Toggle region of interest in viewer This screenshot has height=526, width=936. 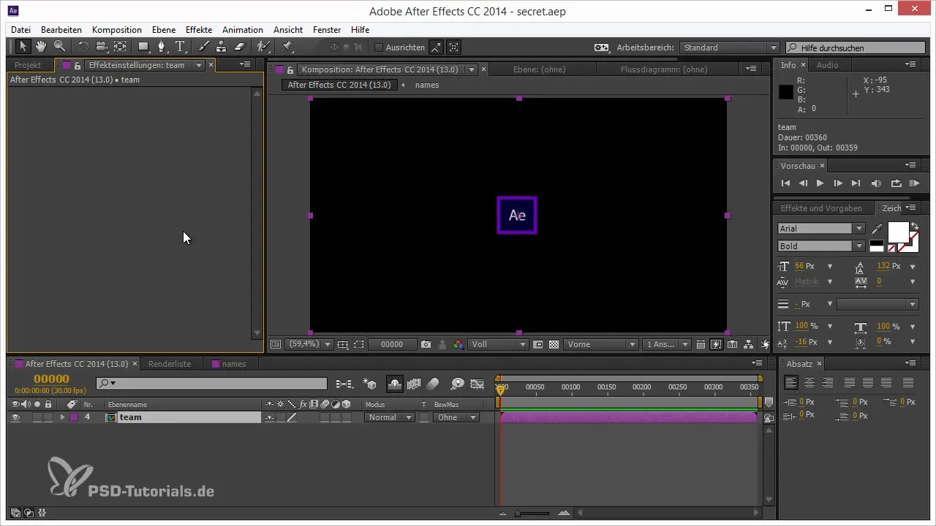pyautogui.click(x=537, y=344)
